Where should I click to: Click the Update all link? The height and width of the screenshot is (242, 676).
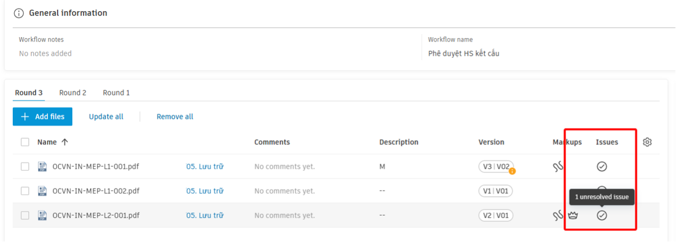(106, 117)
